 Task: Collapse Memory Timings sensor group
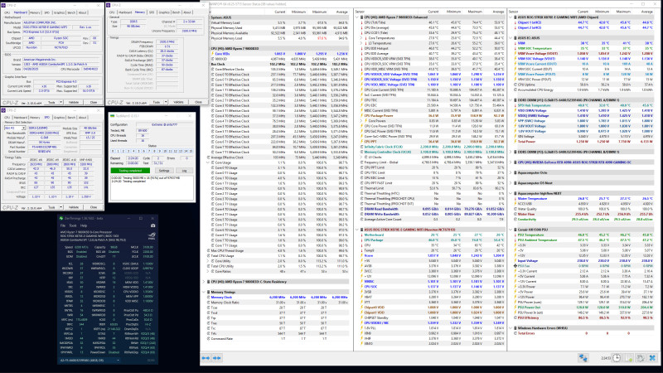click(x=204, y=293)
